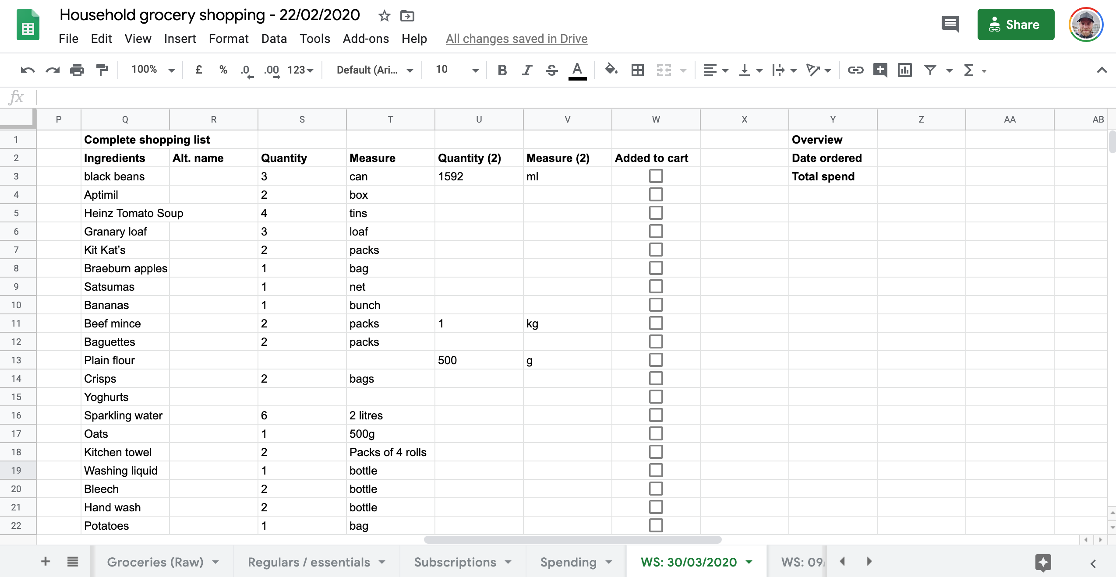The image size is (1116, 577).
Task: Open the All Sheets list icon
Action: point(73,561)
